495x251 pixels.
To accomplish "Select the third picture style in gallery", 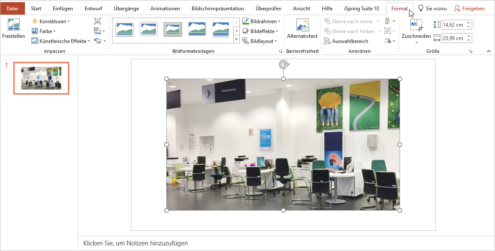I will [172, 29].
